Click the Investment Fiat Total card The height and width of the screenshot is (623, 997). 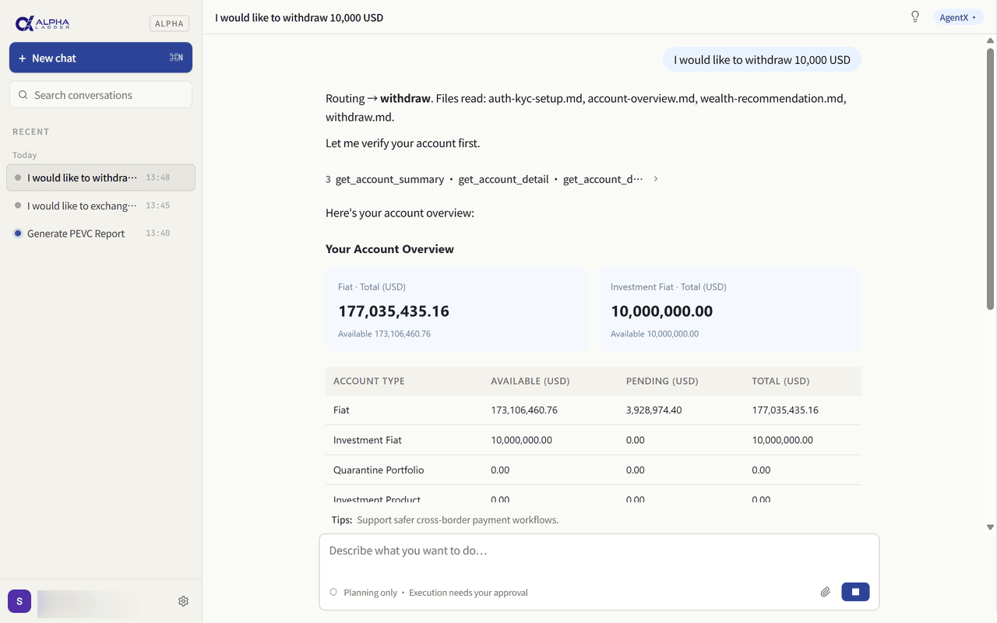tap(730, 310)
